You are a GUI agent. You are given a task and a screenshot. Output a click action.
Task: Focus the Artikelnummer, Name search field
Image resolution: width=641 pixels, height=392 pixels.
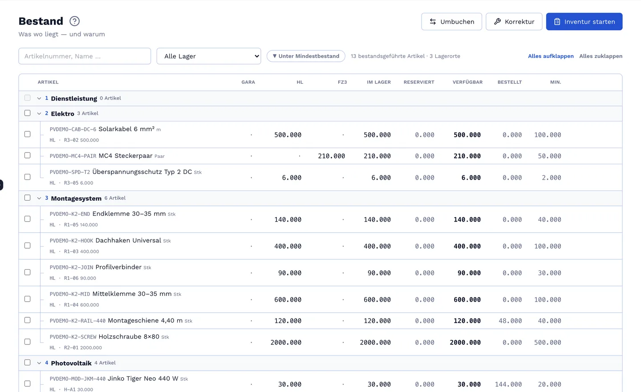[85, 56]
